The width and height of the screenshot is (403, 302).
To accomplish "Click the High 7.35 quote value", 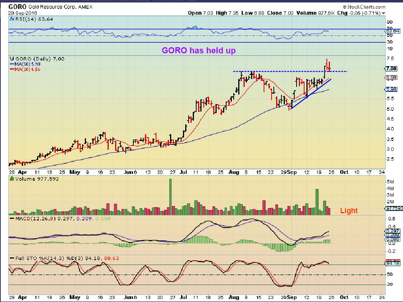I will pos(227,13).
